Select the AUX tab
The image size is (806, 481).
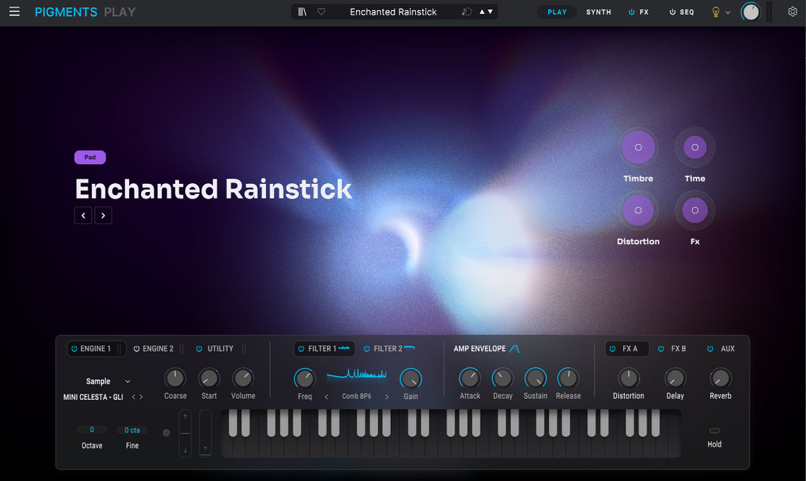click(727, 349)
